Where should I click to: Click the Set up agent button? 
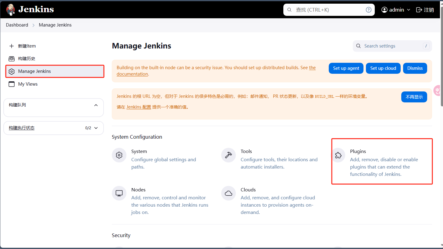346,68
